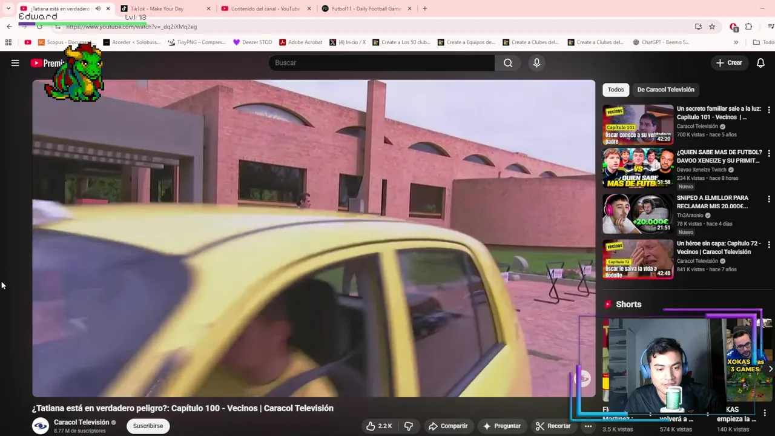The image size is (775, 436).
Task: Open YouTube notifications bell
Action: [760, 63]
